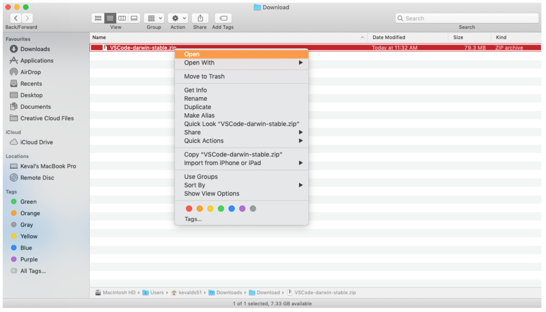The width and height of the screenshot is (546, 312).
Task: Choose Use Groups in context menu
Action: 241,177
